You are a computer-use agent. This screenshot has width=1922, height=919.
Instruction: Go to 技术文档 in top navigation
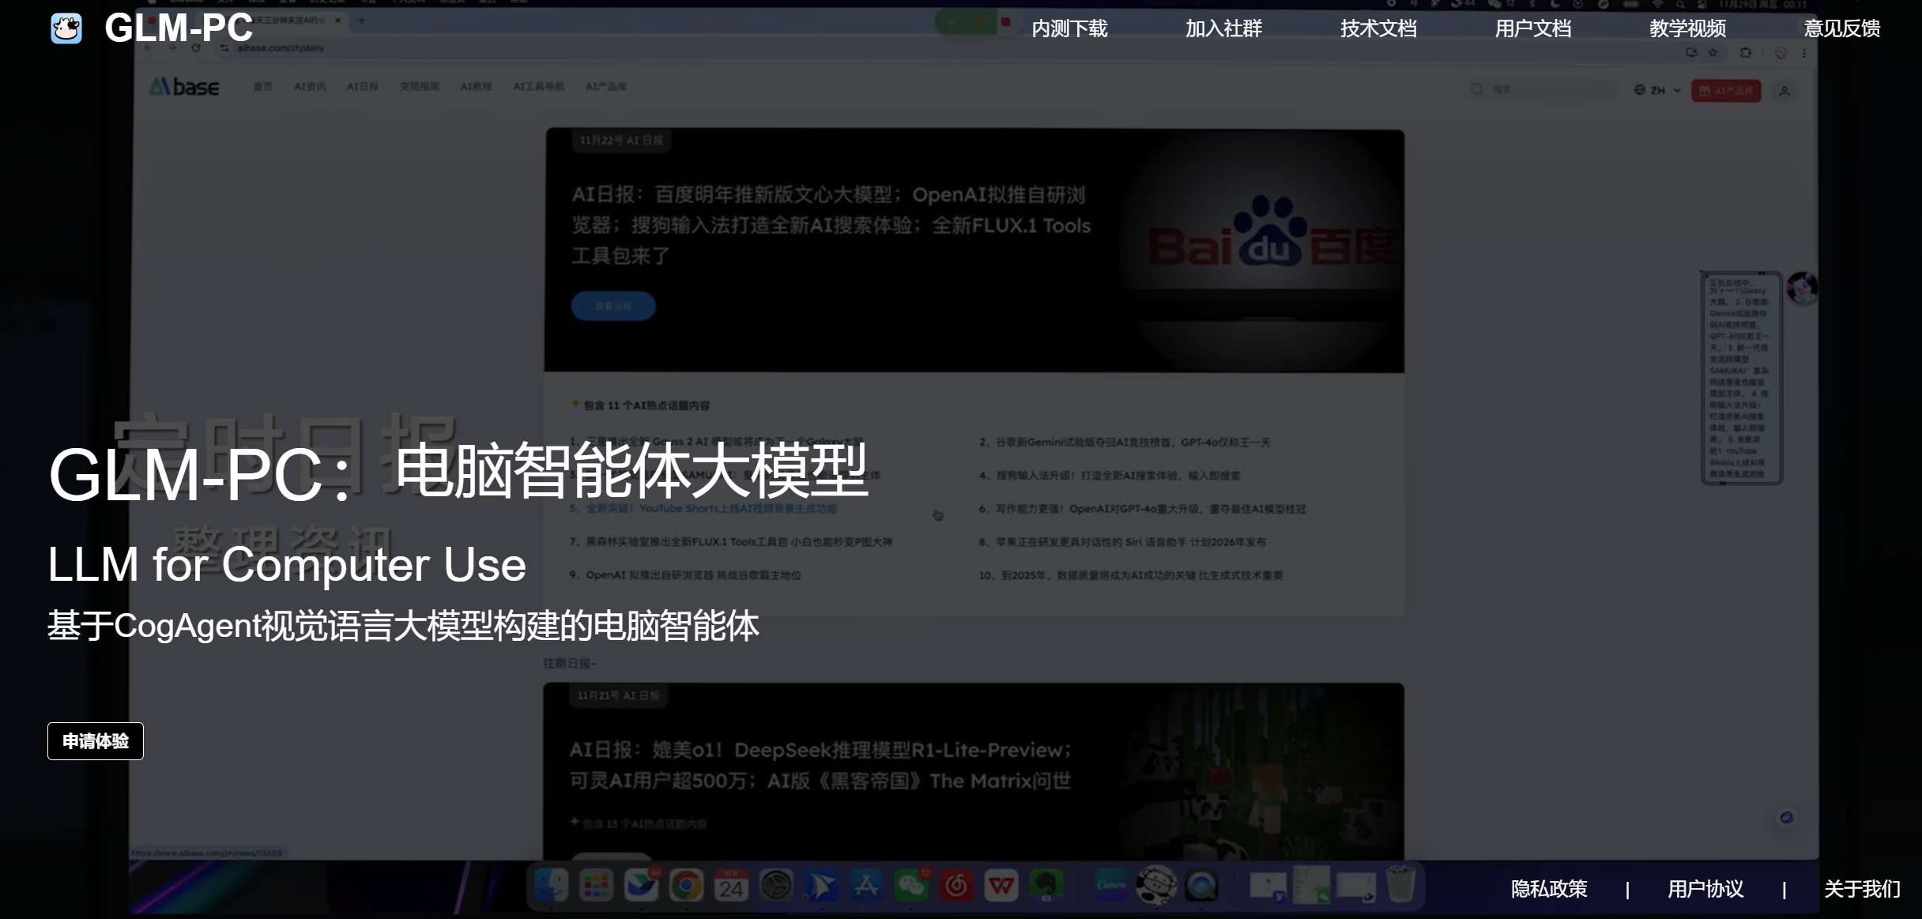tap(1378, 28)
